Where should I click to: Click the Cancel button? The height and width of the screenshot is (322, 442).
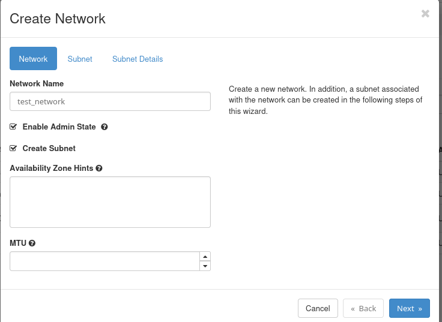point(318,308)
